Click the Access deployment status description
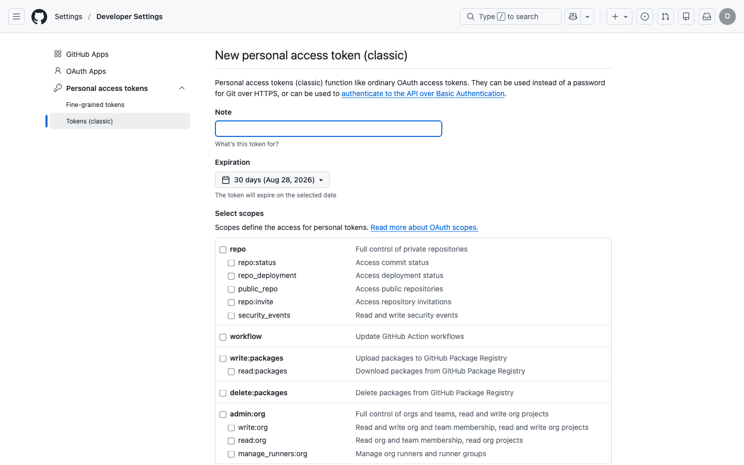Viewport: 744px width, 465px height. [399, 275]
